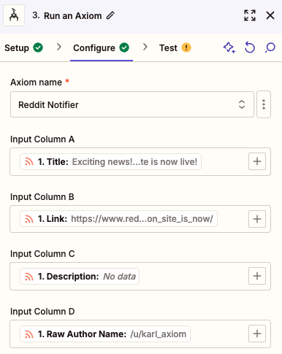Click inside Input Column B field

point(140,219)
